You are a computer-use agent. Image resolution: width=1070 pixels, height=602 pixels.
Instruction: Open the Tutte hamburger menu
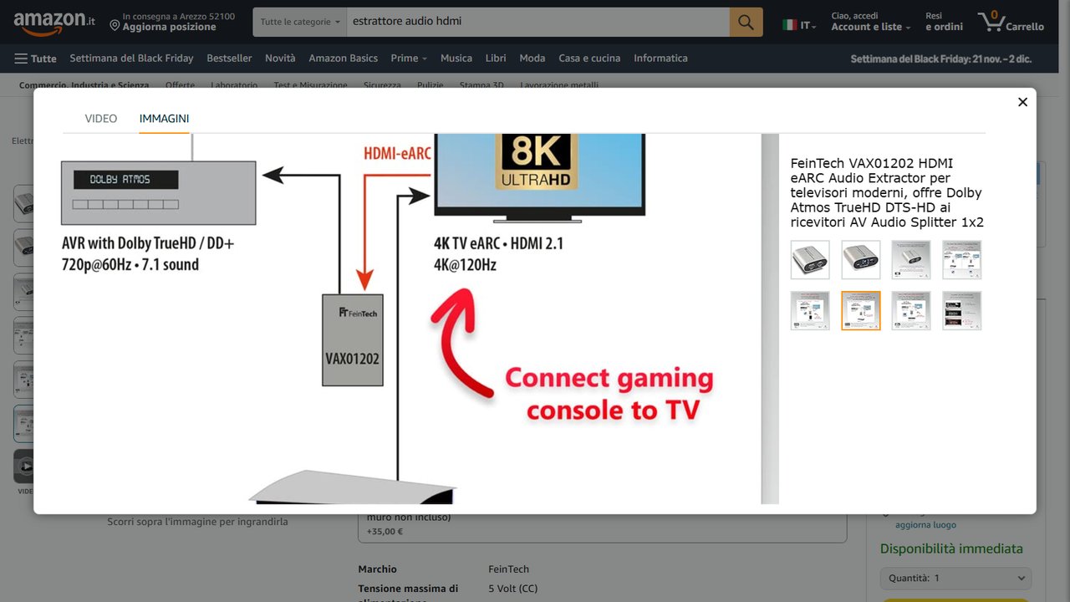[x=35, y=59]
